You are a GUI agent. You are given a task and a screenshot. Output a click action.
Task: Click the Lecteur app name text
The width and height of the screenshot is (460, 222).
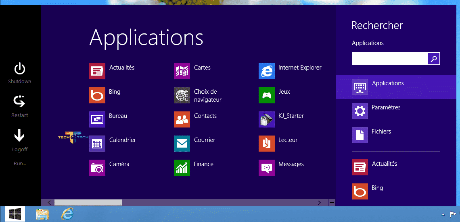[x=288, y=140]
